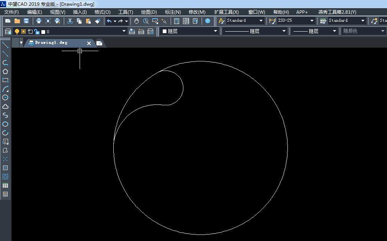Viewport: 387px width, 241px height.
Task: Open a file with folder icon
Action: pos(17,21)
